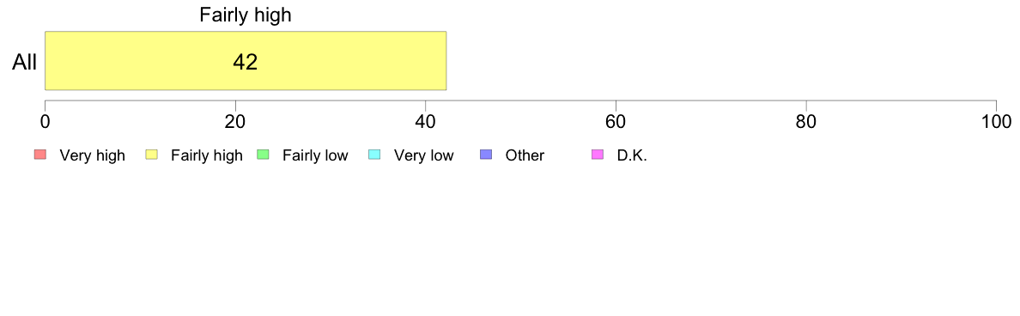Click the Fairly low green legend swatch
This screenshot has height=316, width=1020.
click(263, 155)
